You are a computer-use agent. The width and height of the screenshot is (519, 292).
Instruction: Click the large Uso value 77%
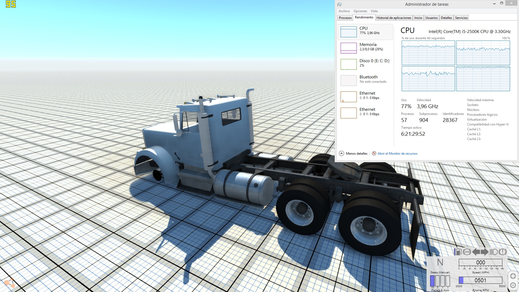click(406, 106)
